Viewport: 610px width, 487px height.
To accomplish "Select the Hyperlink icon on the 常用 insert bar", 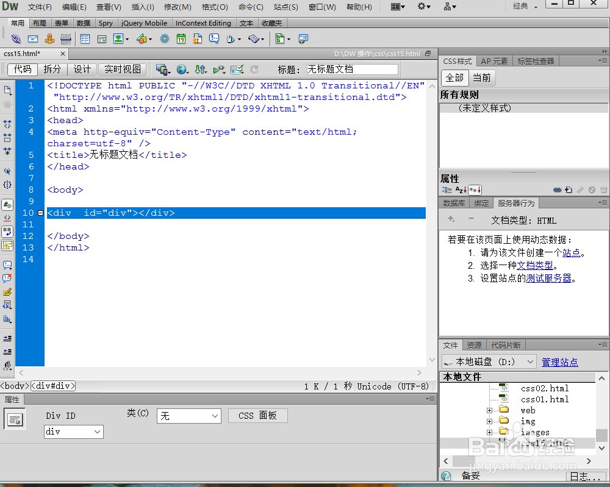I will coord(15,38).
